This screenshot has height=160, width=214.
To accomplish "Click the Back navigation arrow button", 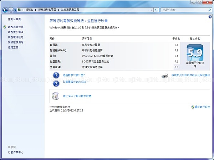I will pyautogui.click(x=5, y=10).
